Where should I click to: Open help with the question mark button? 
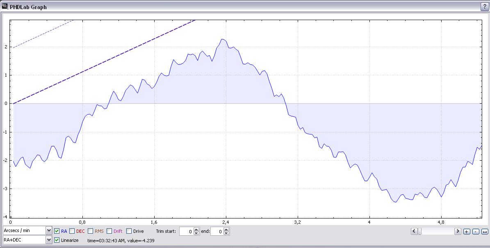tap(485, 7)
